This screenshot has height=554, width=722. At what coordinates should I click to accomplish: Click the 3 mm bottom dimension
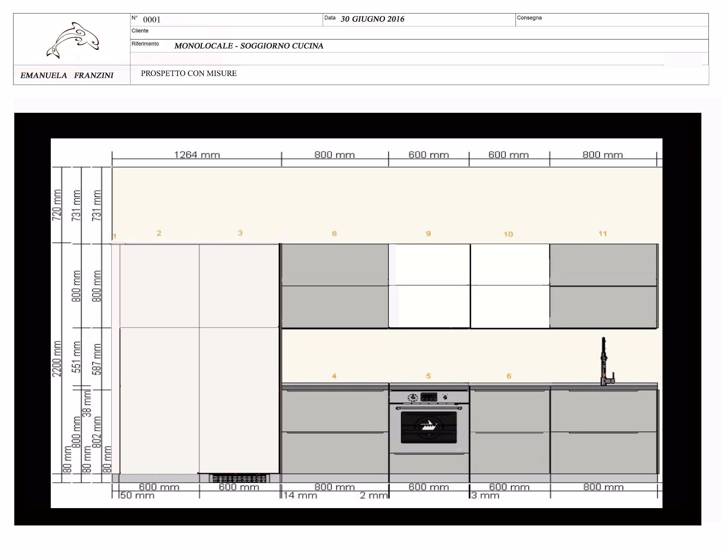point(485,496)
